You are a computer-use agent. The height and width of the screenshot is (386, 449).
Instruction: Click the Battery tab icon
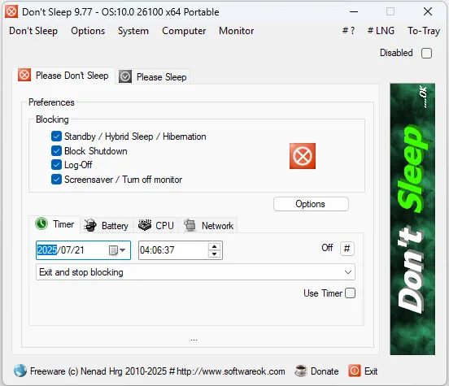coord(90,225)
